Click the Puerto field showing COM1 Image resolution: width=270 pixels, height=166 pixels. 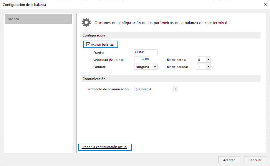tap(146, 52)
